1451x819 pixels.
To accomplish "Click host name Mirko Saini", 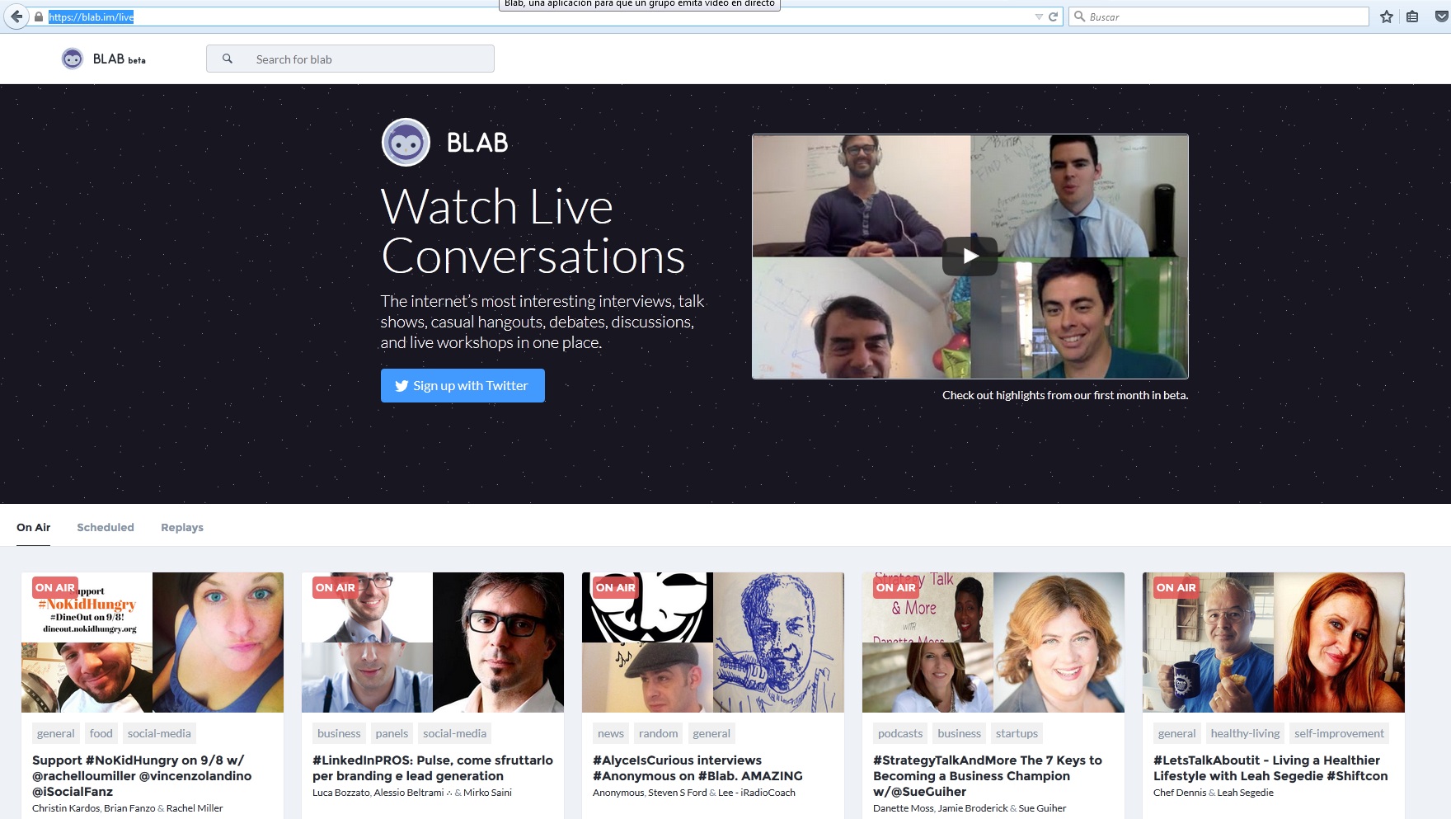I will [487, 793].
